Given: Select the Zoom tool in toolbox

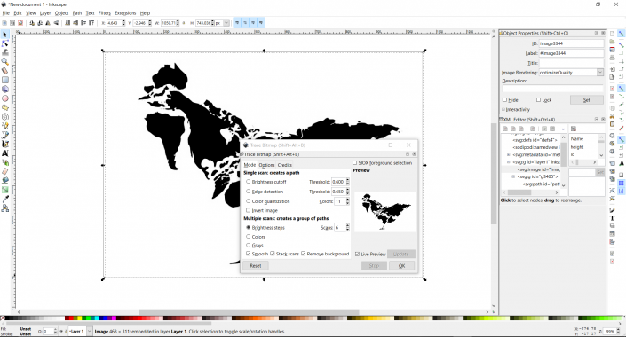Looking at the screenshot, I should (x=4, y=61).
